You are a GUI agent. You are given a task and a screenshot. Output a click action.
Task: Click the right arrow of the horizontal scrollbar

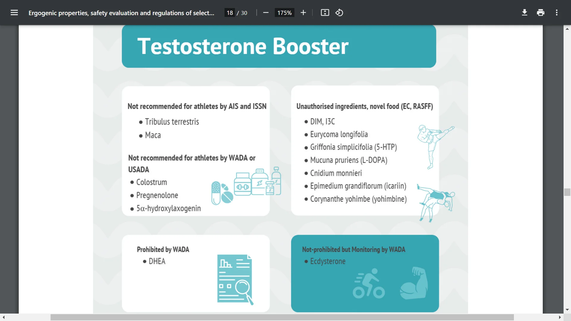point(560,317)
